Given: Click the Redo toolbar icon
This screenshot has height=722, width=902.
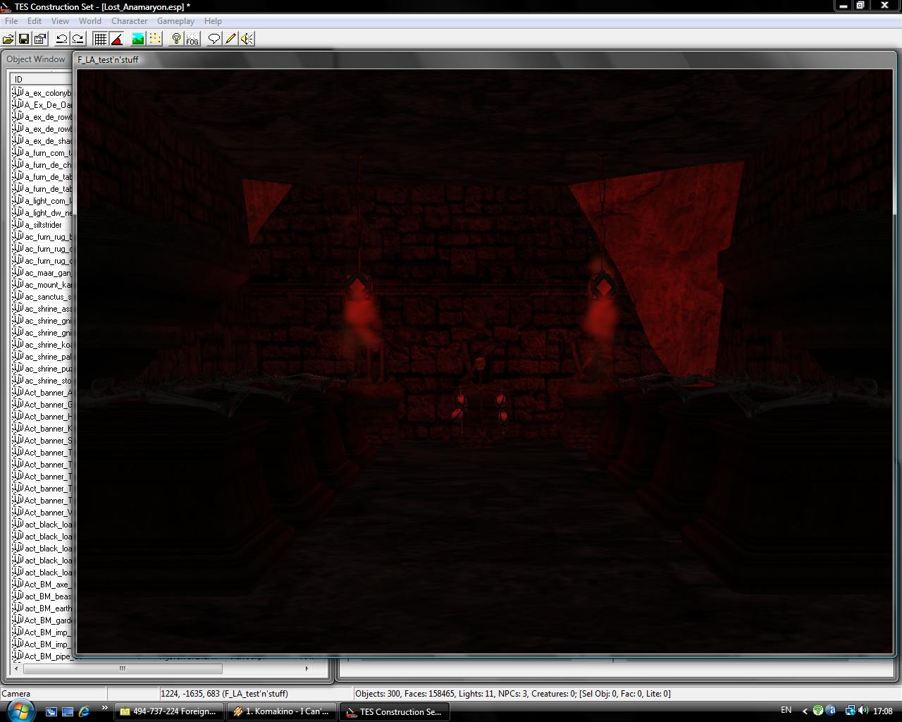Looking at the screenshot, I should [78, 39].
